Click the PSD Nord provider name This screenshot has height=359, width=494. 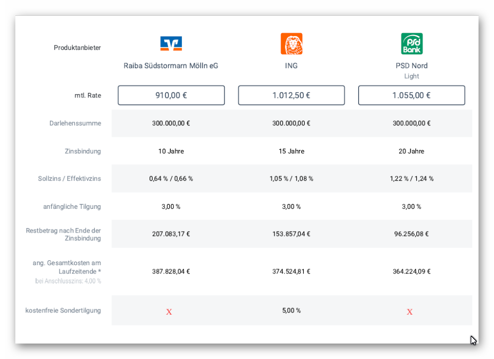click(412, 66)
